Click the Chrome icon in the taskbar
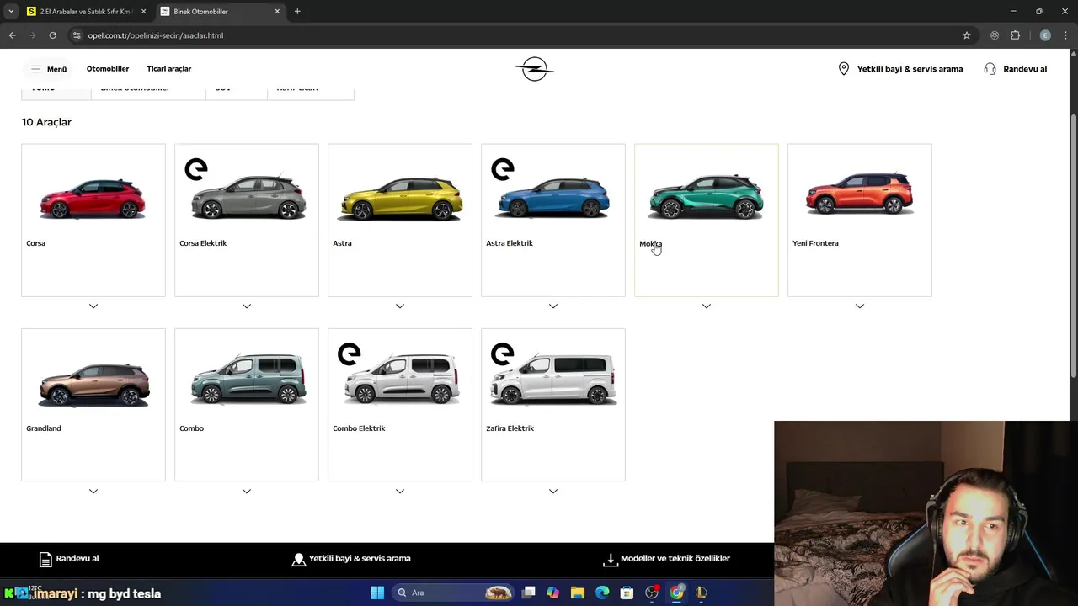The width and height of the screenshot is (1078, 606). (676, 593)
